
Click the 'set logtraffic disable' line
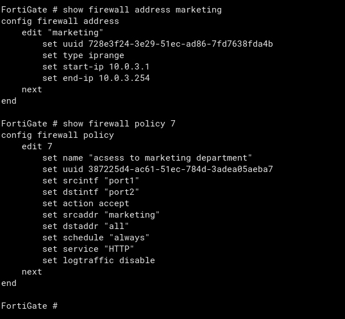[99, 260]
